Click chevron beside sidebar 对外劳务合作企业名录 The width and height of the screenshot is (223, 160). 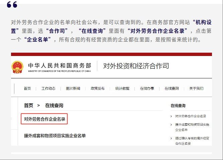171,116
